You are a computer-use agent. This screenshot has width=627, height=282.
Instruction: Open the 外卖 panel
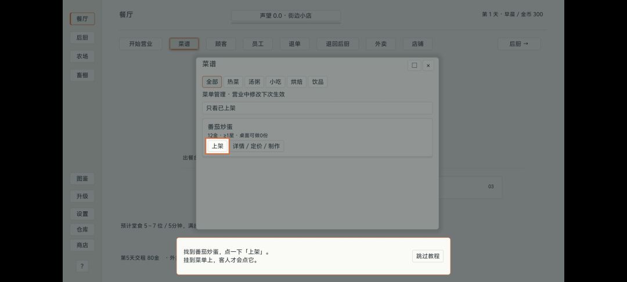[381, 44]
